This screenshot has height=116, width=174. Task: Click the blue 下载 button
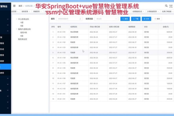point(136,19)
